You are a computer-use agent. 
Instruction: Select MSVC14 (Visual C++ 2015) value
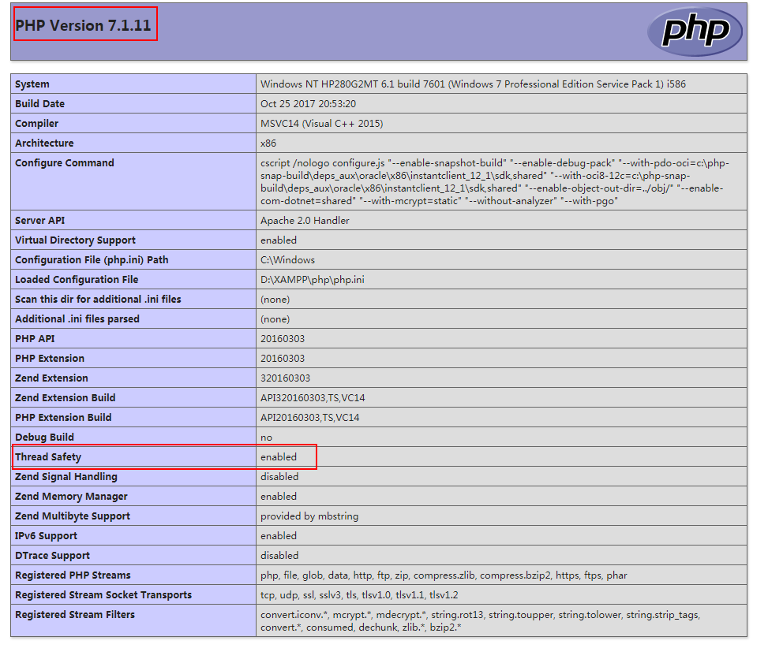coord(322,123)
